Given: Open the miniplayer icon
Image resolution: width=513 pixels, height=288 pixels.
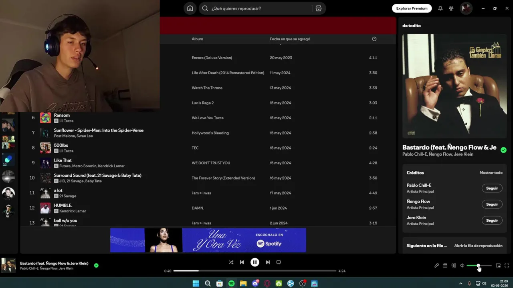Looking at the screenshot, I should click(x=498, y=266).
